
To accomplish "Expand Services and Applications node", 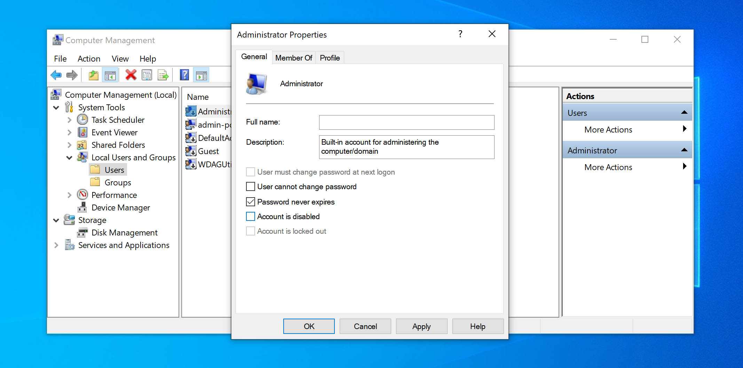I will [56, 245].
